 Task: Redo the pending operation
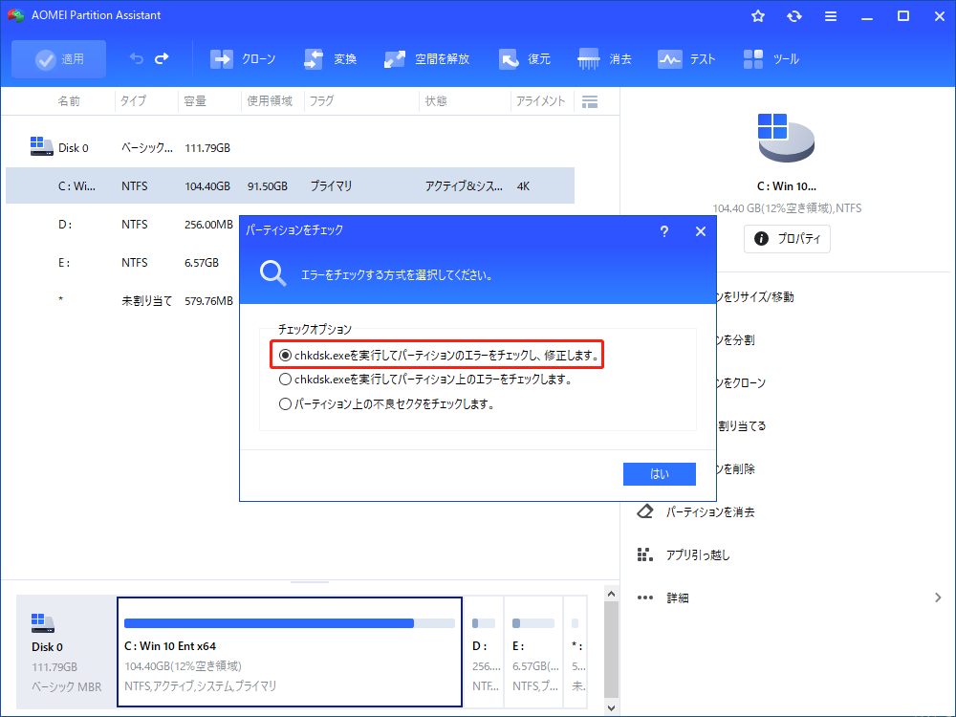(162, 58)
